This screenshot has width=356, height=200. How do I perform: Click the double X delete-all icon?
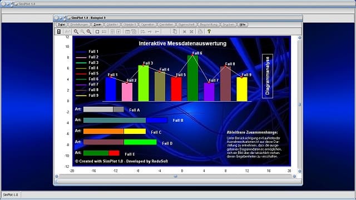click(191, 32)
